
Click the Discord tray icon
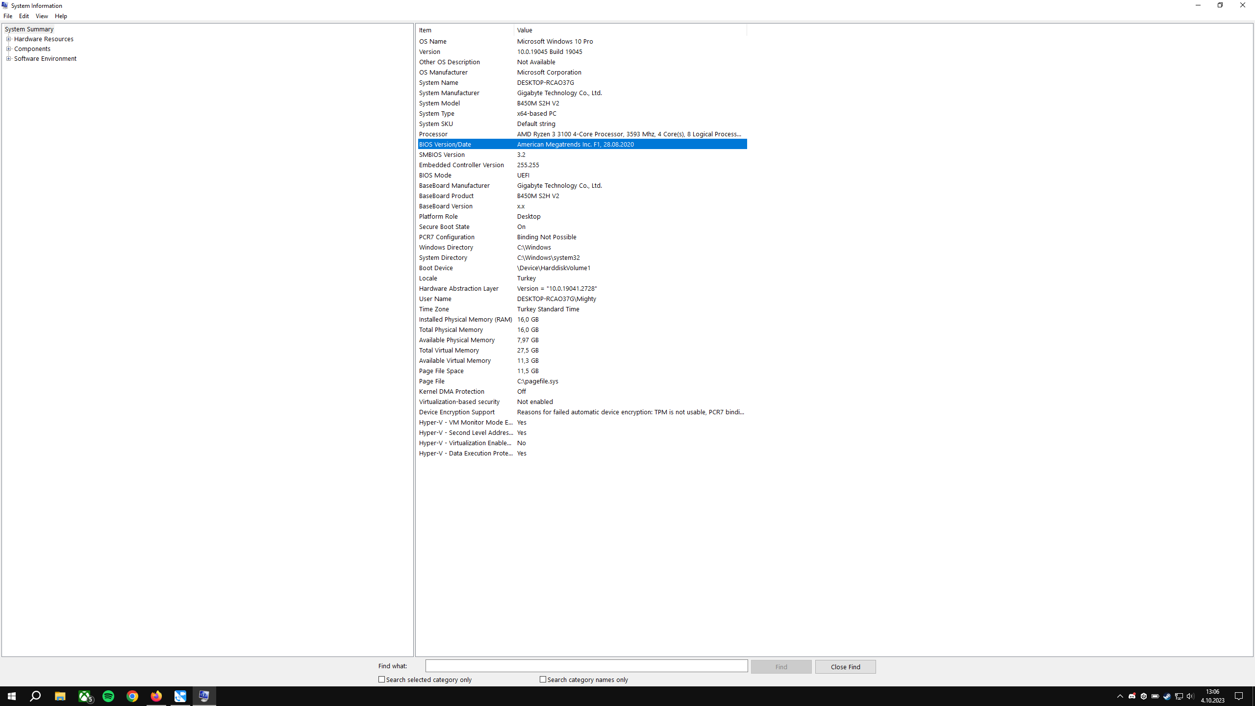[x=1132, y=696]
